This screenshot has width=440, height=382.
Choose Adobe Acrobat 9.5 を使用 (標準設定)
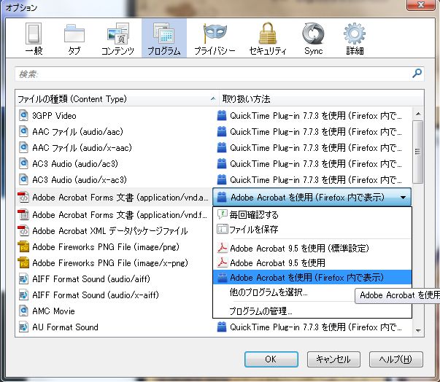[312, 248]
